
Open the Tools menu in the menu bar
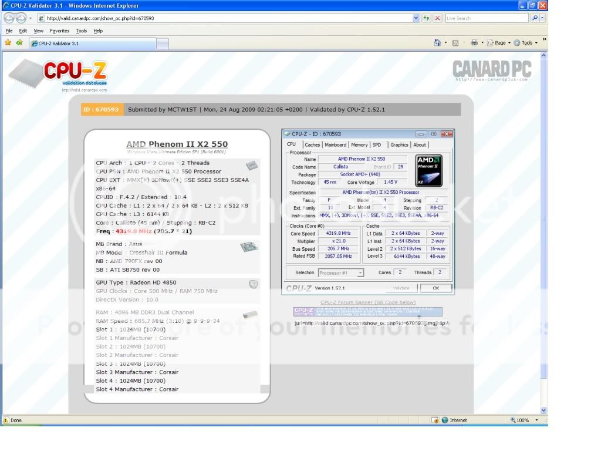pyautogui.click(x=81, y=31)
